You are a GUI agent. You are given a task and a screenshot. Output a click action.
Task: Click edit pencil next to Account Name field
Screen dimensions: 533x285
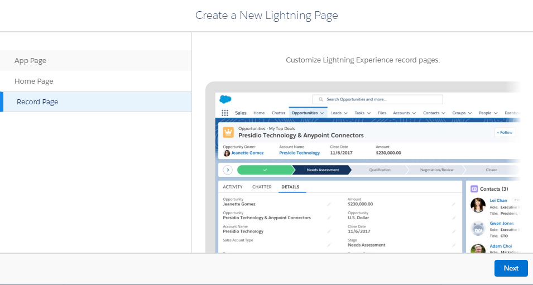329,231
